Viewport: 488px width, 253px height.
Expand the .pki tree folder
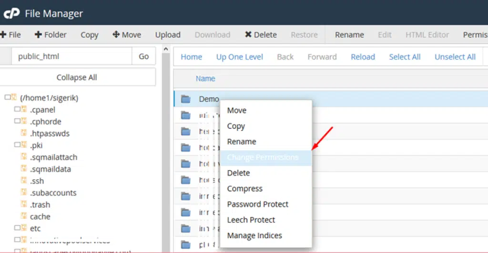pos(17,145)
